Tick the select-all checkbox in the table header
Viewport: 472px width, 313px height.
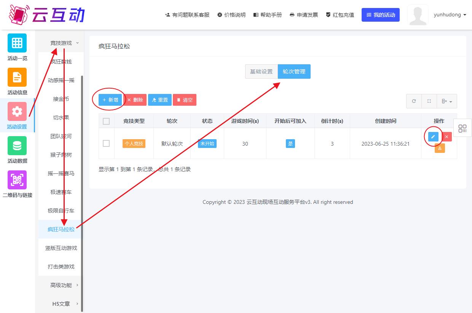[x=106, y=121]
